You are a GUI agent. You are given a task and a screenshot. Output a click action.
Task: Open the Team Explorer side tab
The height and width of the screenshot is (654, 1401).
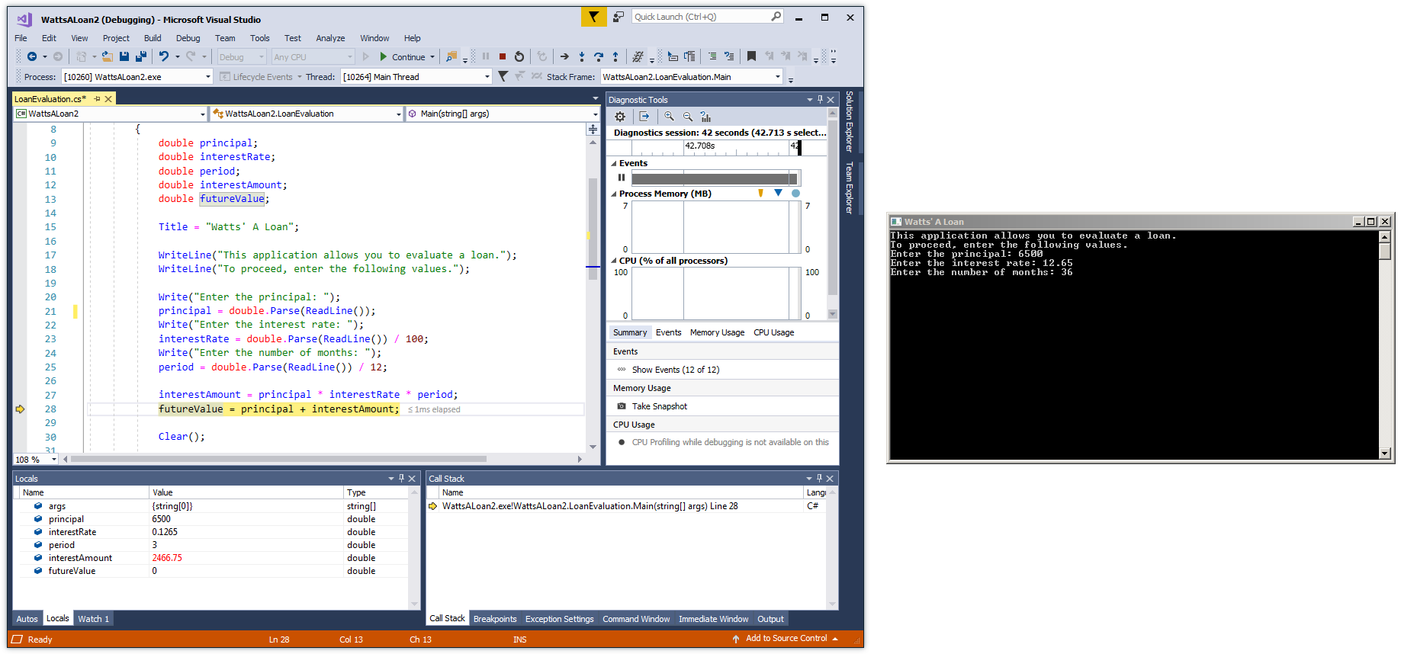(x=850, y=188)
